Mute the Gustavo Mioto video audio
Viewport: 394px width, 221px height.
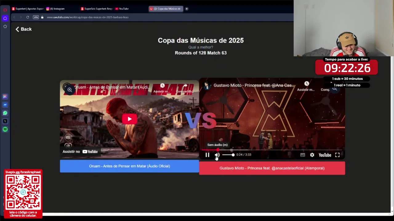pos(217,155)
